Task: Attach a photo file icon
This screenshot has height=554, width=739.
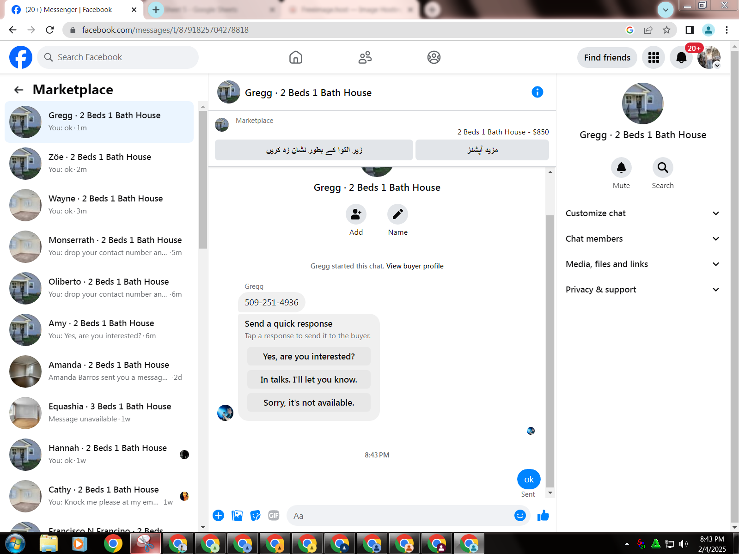Action: point(237,516)
